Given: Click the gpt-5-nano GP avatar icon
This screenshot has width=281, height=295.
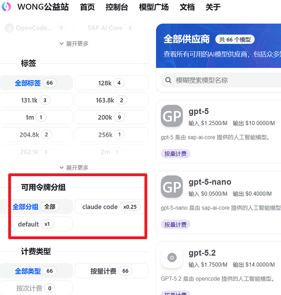Looking at the screenshot, I should (172, 186).
